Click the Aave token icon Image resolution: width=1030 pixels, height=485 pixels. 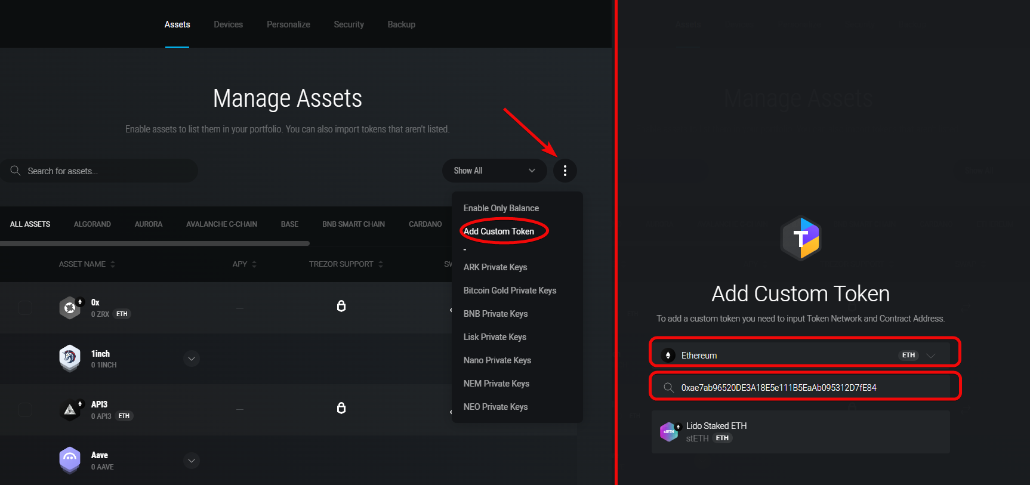(x=70, y=461)
